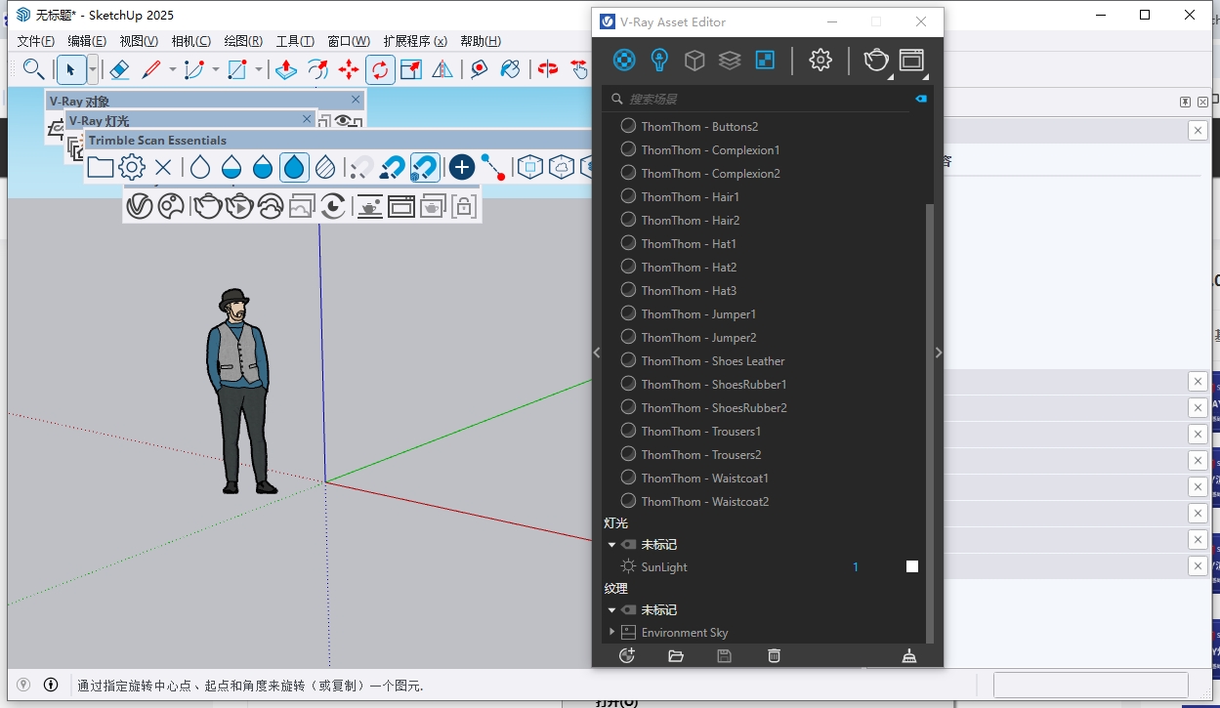Collapse the 未标记 group under 纹理
Image resolution: width=1220 pixels, height=708 pixels.
point(611,610)
